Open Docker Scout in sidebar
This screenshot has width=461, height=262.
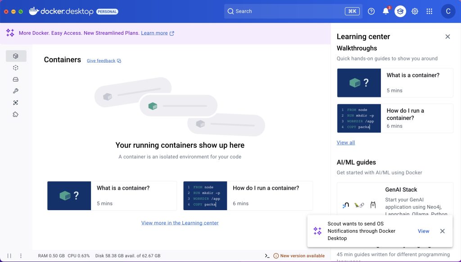16,102
